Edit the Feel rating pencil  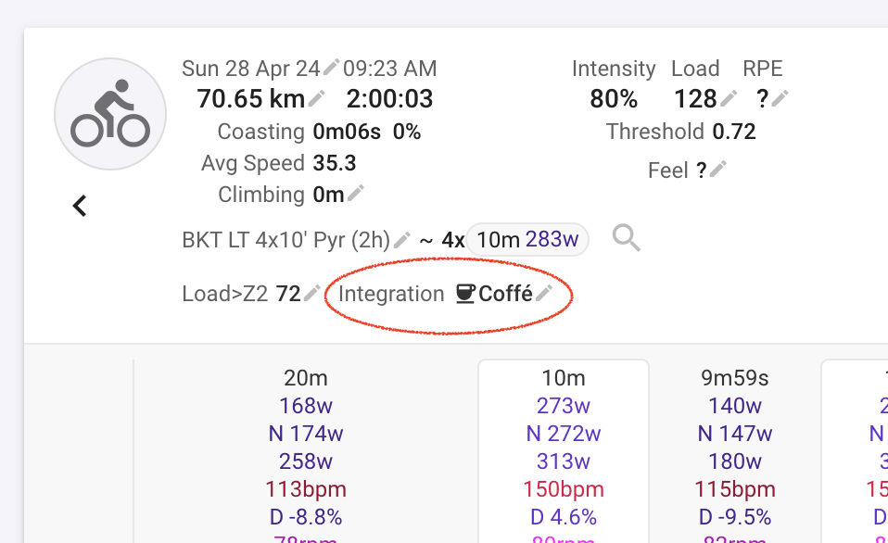point(718,169)
